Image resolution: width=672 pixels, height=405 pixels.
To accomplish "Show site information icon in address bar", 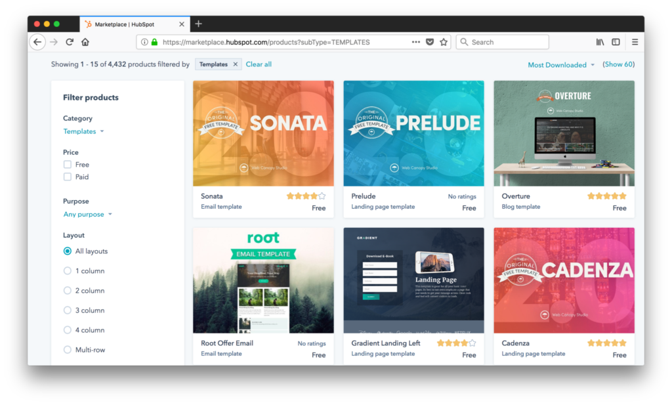I will tap(144, 42).
